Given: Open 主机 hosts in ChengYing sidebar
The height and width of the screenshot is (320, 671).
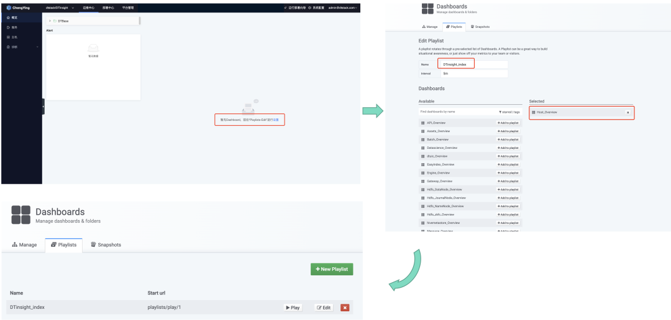Looking at the screenshot, I should pos(21,37).
